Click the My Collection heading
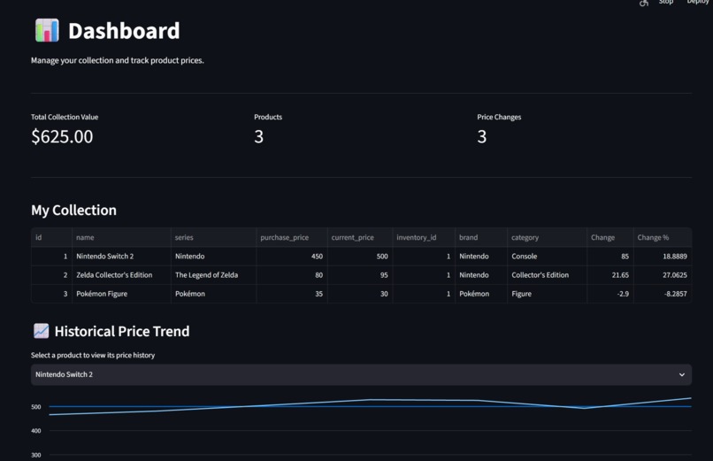The height and width of the screenshot is (461, 713). point(73,210)
